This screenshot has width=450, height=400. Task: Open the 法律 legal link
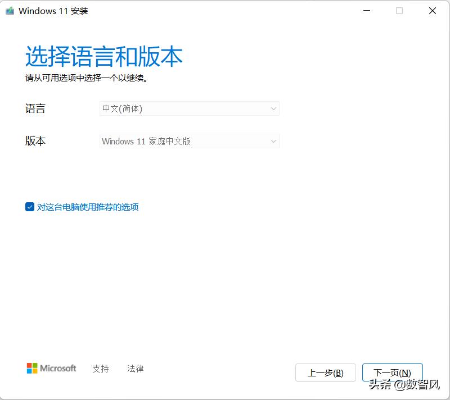click(135, 369)
